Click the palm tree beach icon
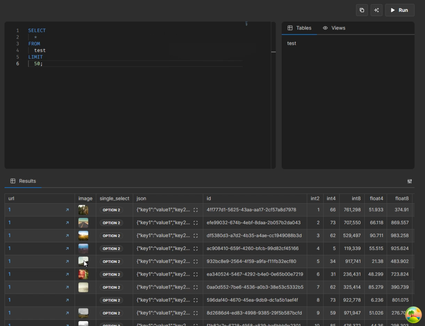This screenshot has height=326, width=425. tap(413, 315)
